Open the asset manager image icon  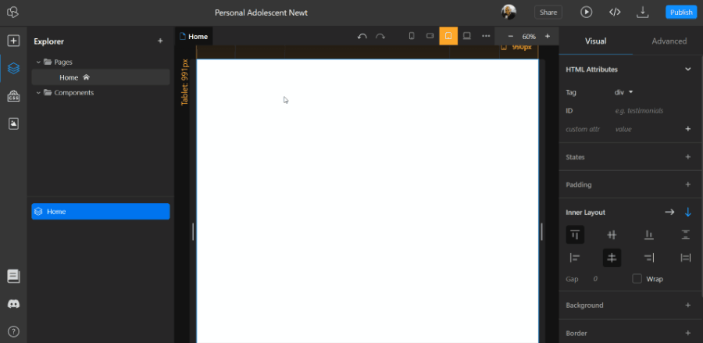[x=13, y=123]
